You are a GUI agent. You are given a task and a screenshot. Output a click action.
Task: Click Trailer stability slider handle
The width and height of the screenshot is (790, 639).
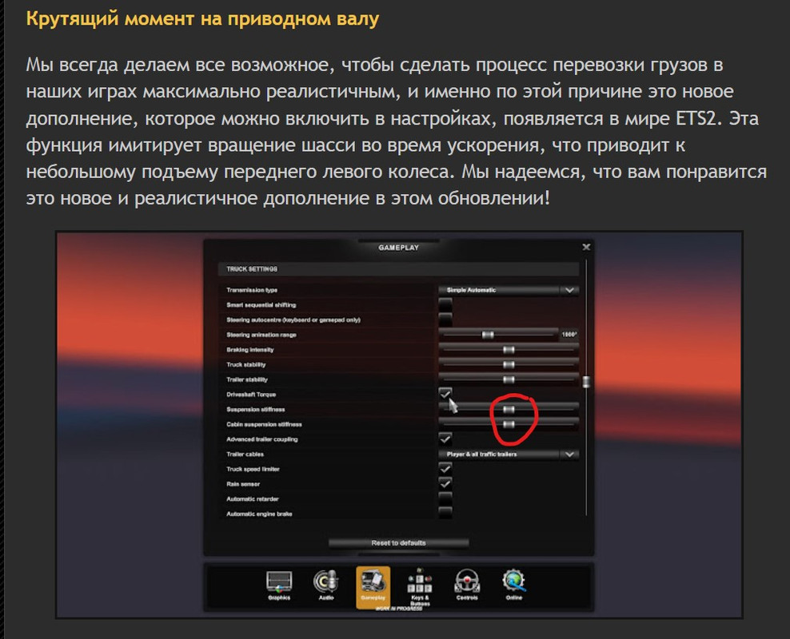click(x=509, y=379)
